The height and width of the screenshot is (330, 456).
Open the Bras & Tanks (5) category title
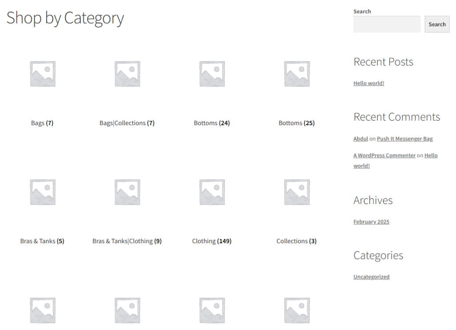click(x=42, y=241)
